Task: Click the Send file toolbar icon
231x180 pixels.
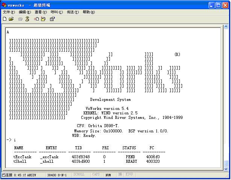Action: [36, 19]
